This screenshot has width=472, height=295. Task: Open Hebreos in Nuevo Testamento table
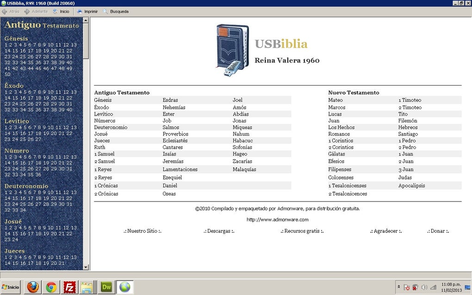click(x=408, y=128)
